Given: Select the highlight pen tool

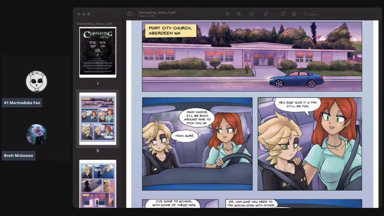Looking at the screenshot, I should point(266,14).
